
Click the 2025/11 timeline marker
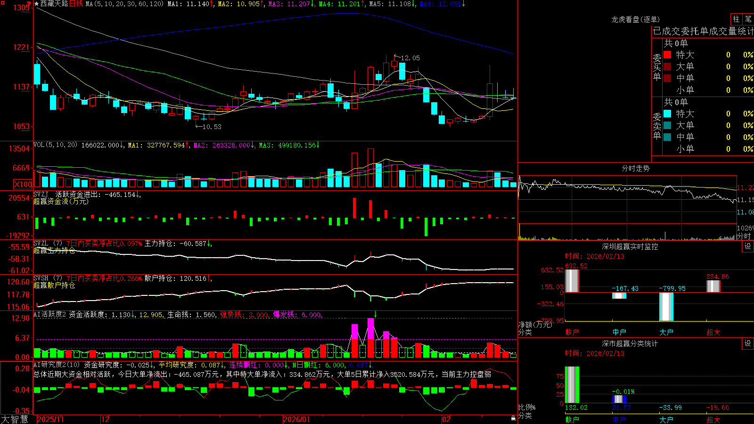point(50,419)
